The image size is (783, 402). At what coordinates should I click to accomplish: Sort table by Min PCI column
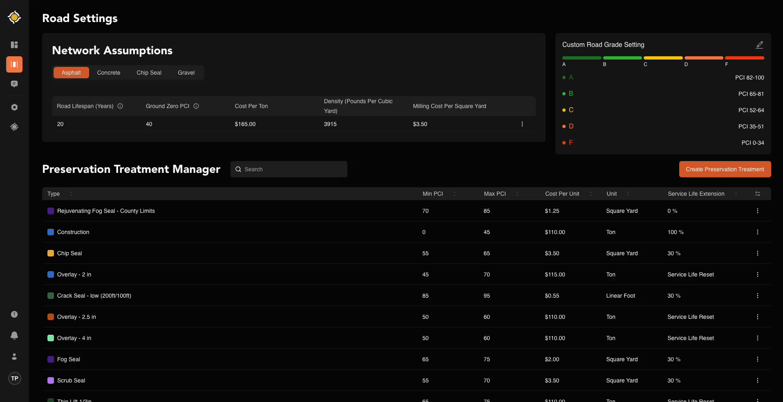point(454,194)
